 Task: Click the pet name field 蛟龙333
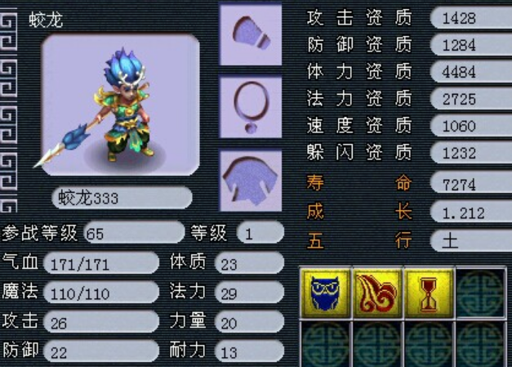[x=122, y=198]
